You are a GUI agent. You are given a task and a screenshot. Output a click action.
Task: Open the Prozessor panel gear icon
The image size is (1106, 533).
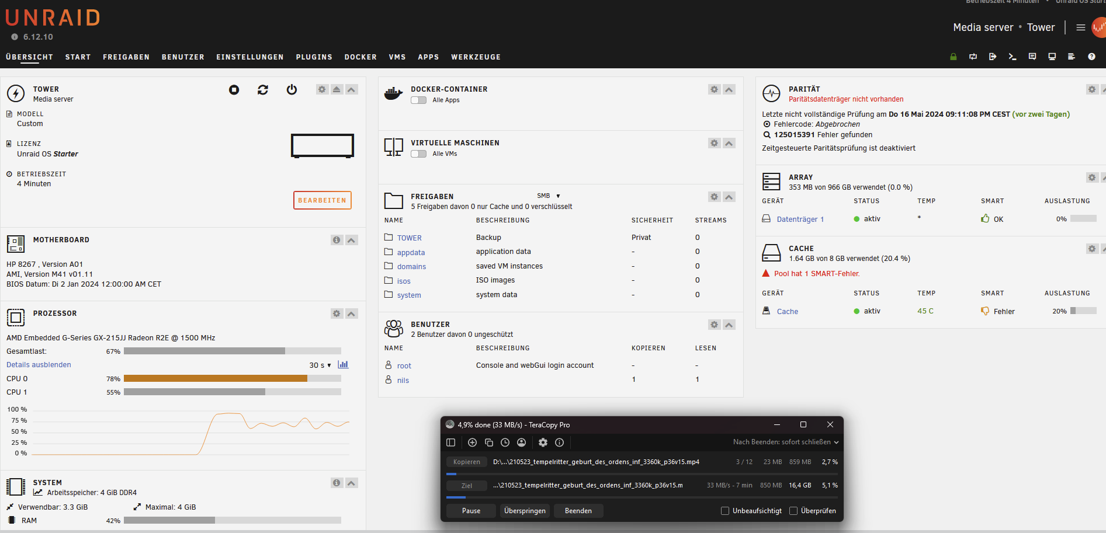[337, 313]
